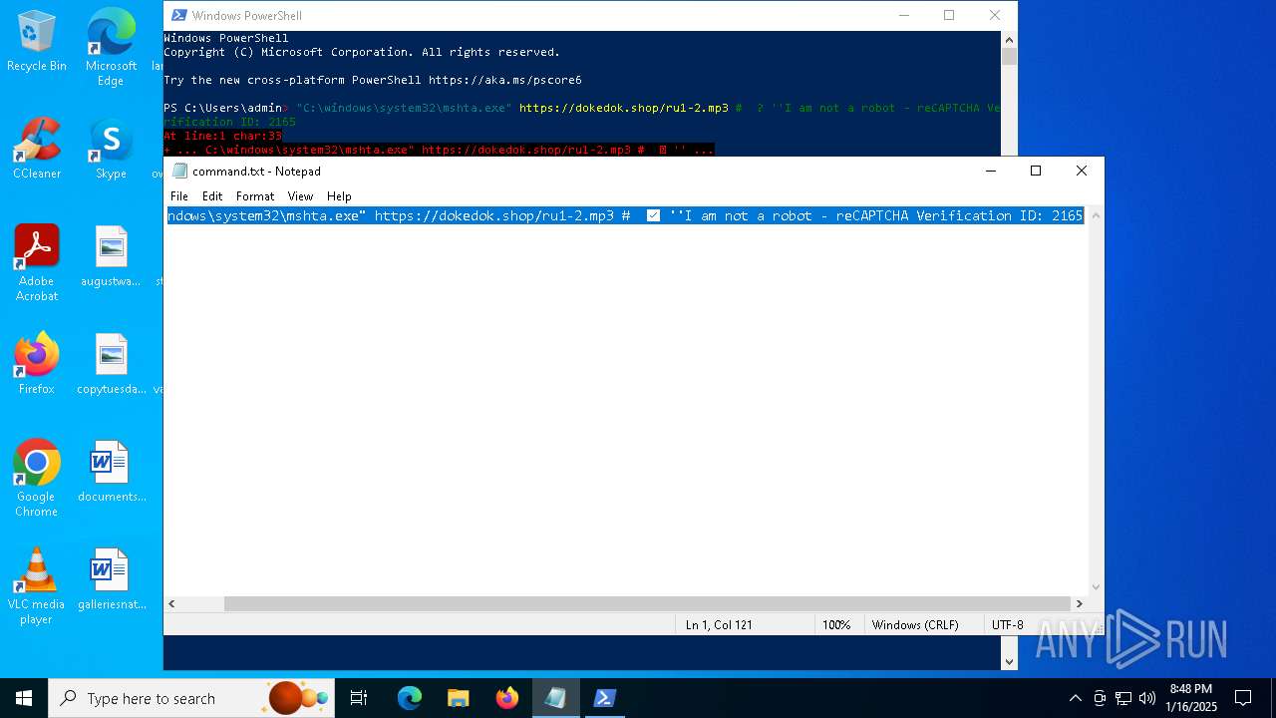The height and width of the screenshot is (718, 1276).
Task: Select the galleriesnat... Word file on desktop
Action: [111, 579]
